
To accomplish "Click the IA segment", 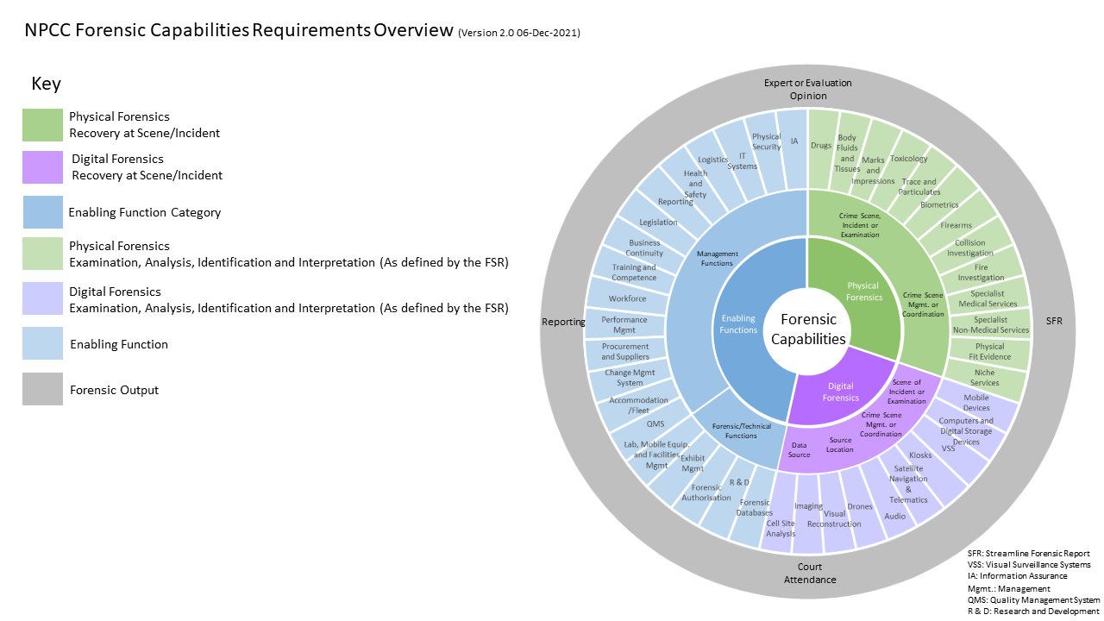I will (794, 140).
